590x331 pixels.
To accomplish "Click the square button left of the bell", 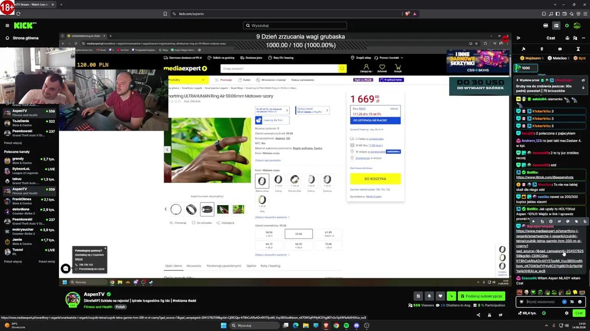I will coord(418,296).
